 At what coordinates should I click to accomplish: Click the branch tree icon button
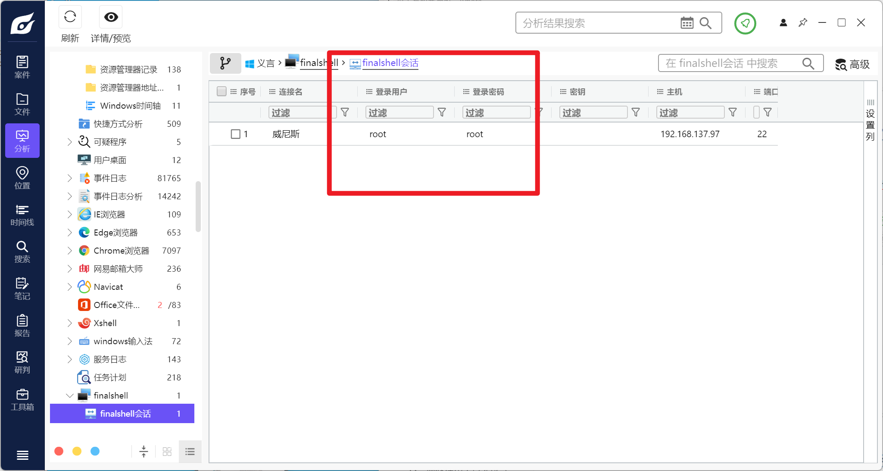point(225,63)
